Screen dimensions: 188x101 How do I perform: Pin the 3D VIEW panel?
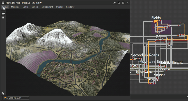click(115, 3)
